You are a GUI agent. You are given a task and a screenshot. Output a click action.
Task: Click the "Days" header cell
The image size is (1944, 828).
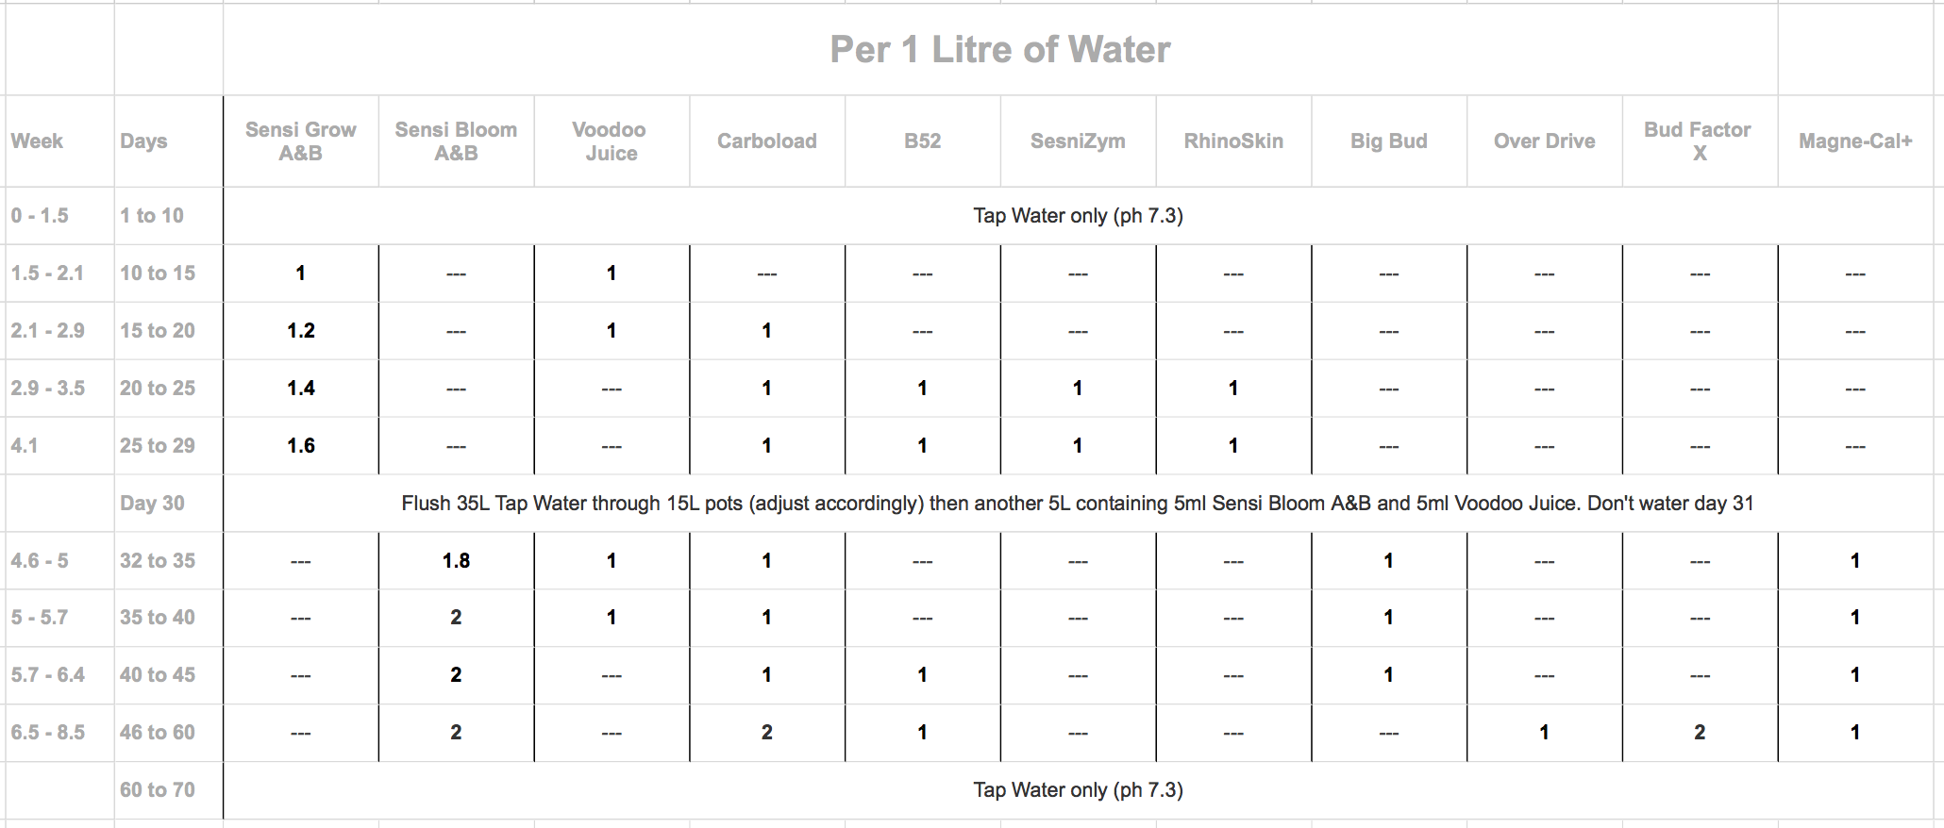pyautogui.click(x=143, y=141)
